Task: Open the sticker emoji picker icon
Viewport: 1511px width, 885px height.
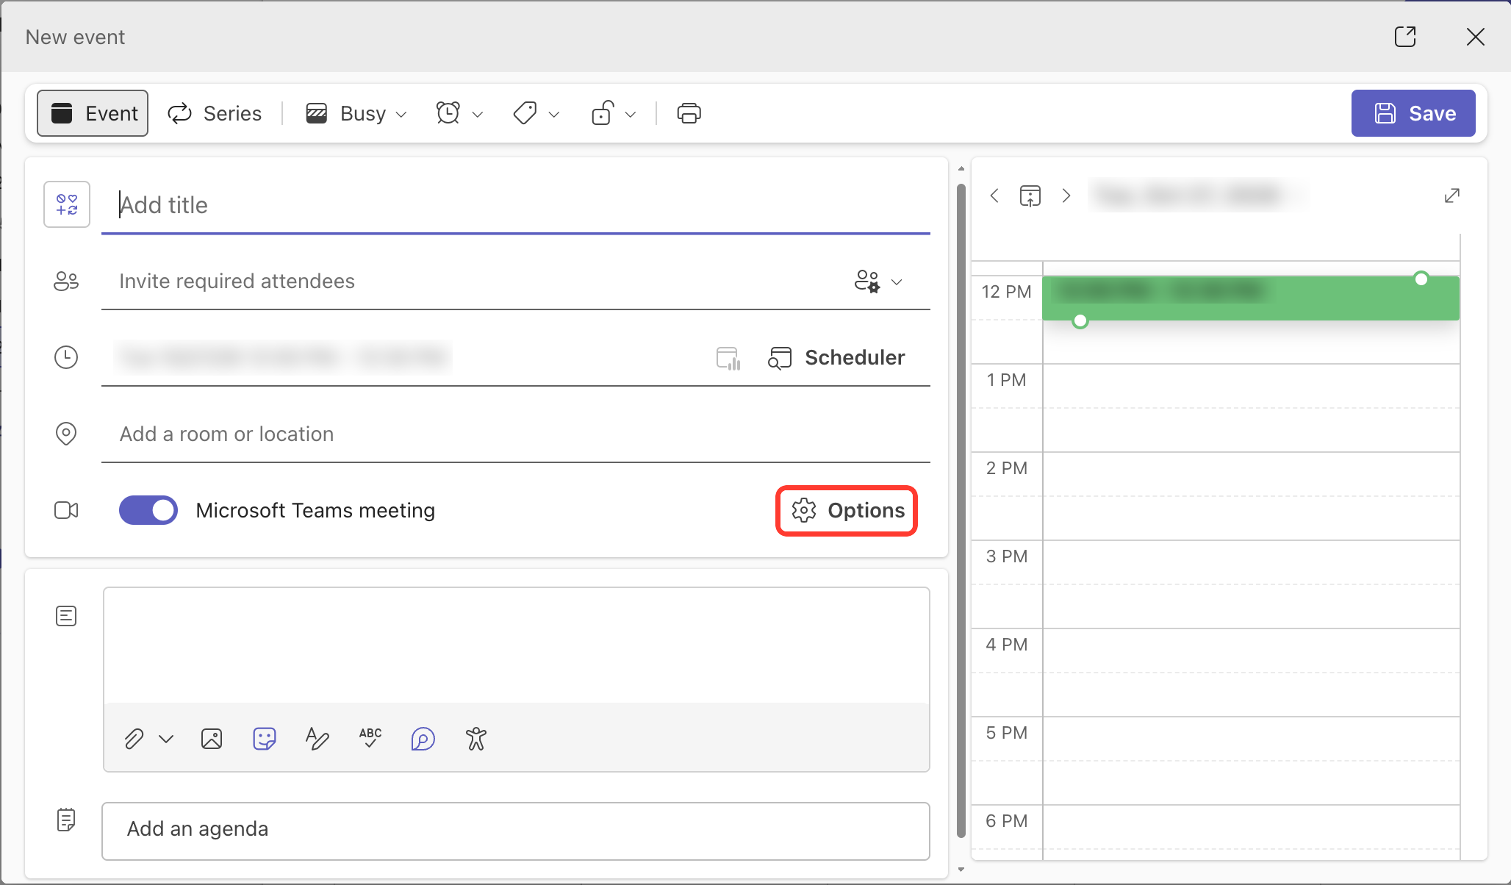Action: (x=265, y=739)
